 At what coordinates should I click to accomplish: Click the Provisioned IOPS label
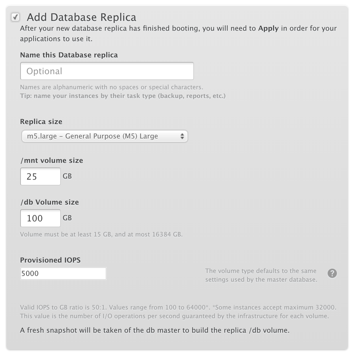[x=50, y=260]
